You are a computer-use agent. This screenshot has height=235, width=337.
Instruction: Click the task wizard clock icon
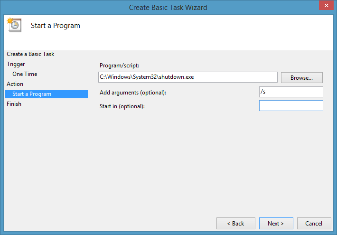[13, 25]
